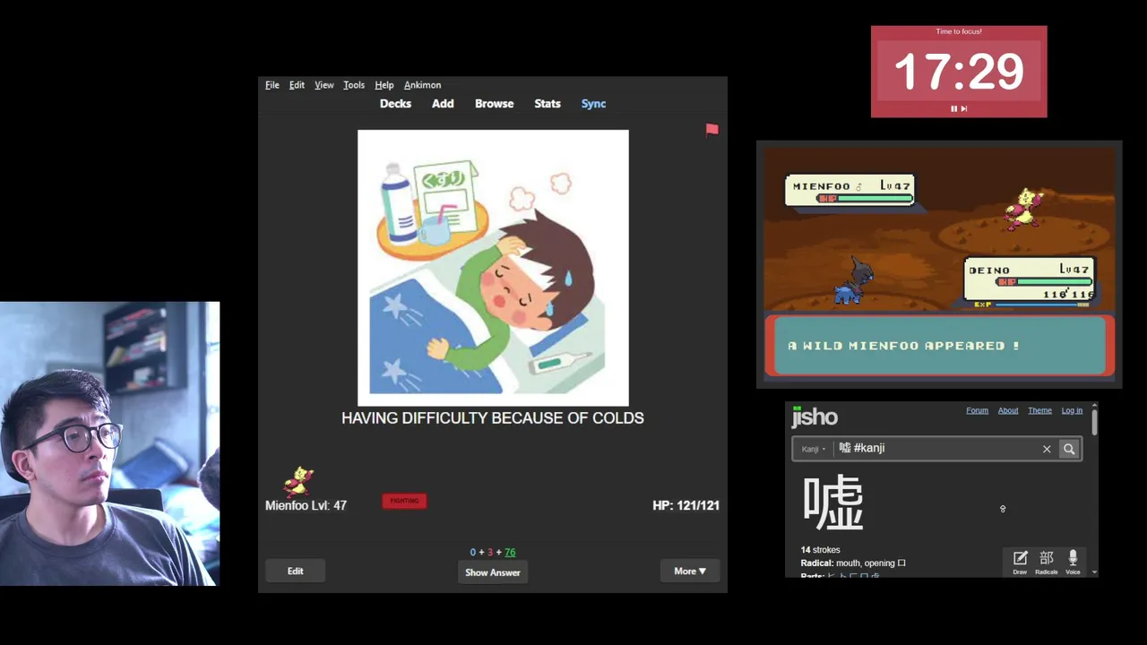The width and height of the screenshot is (1147, 645).
Task: Click the Mienfoo HP bar panel
Action: (x=849, y=191)
